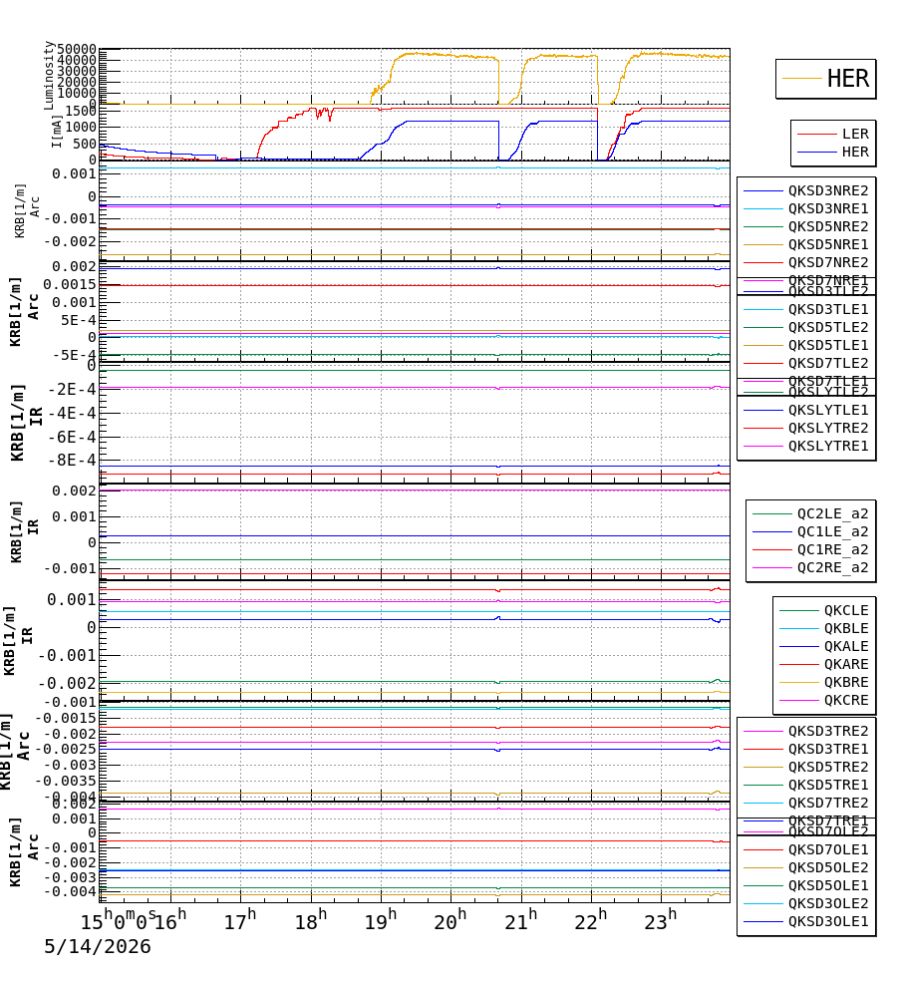Click the -0.0035 y-axis tick label
The height and width of the screenshot is (981, 897).
coord(66,781)
